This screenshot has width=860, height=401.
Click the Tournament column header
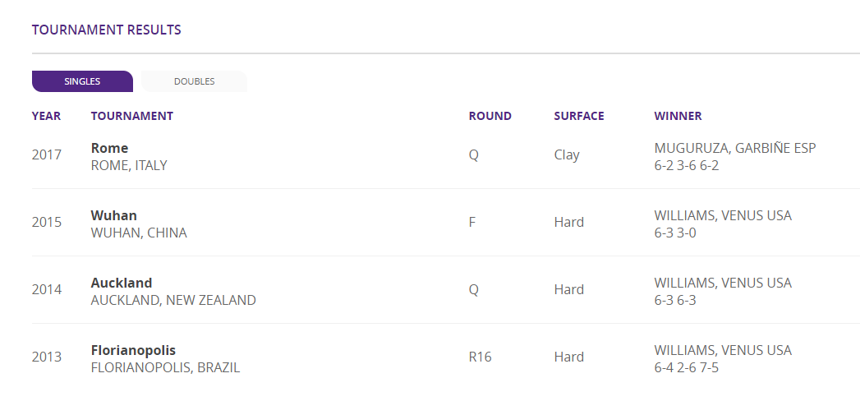point(132,116)
